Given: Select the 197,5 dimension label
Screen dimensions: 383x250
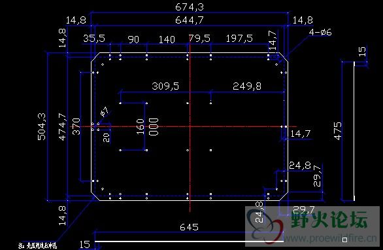Looking at the screenshot, I should (239, 39).
